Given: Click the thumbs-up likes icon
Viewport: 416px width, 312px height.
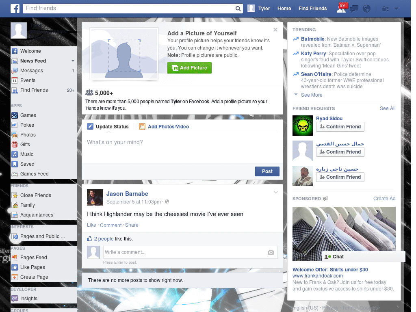Looking at the screenshot, I should (x=90, y=238).
